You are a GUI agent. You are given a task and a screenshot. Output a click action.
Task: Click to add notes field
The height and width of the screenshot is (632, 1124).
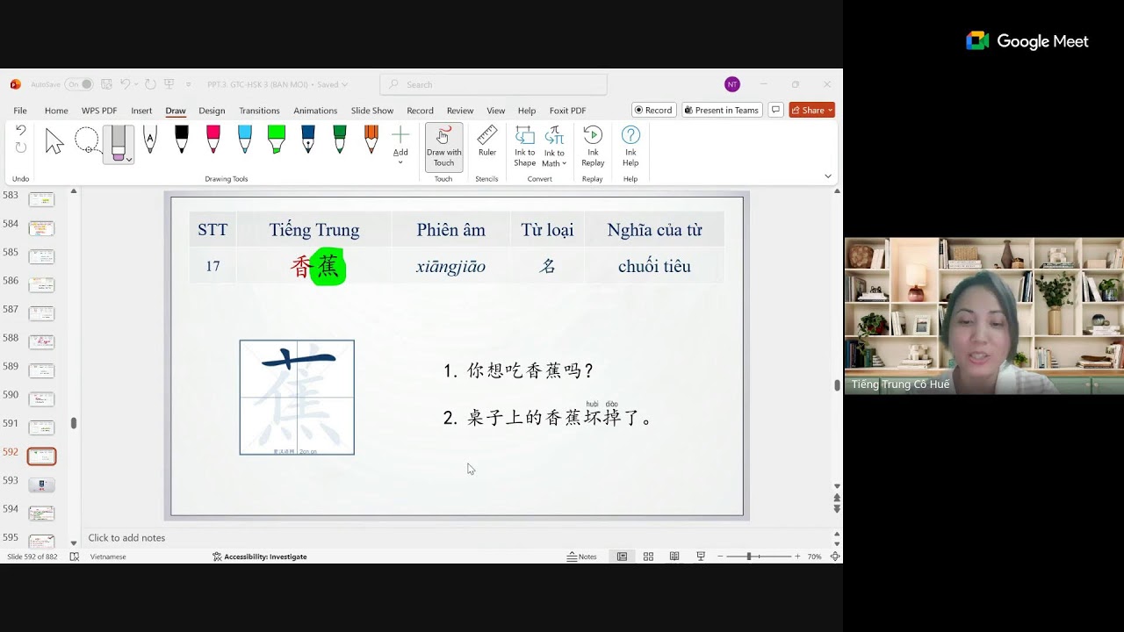pyautogui.click(x=126, y=538)
